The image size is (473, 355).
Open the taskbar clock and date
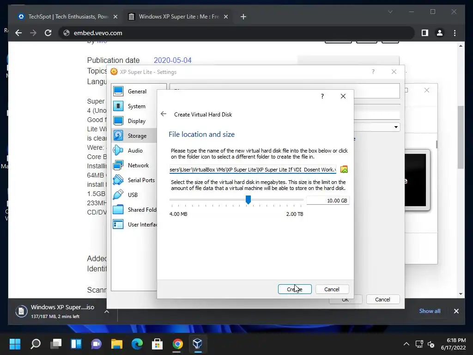pos(454,344)
